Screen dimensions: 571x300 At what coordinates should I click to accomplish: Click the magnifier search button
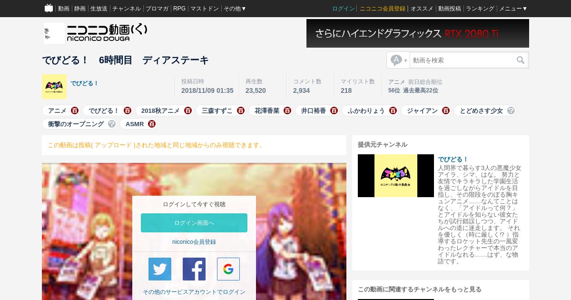[521, 60]
